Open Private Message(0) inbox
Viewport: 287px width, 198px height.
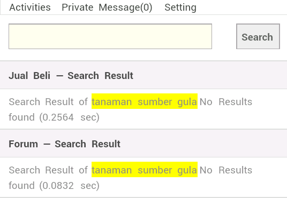pyautogui.click(x=107, y=7)
